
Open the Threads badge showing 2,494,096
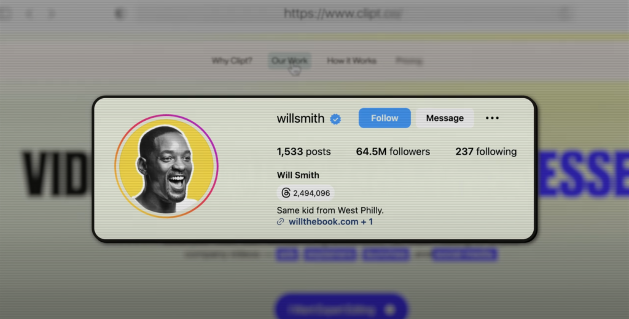point(306,193)
